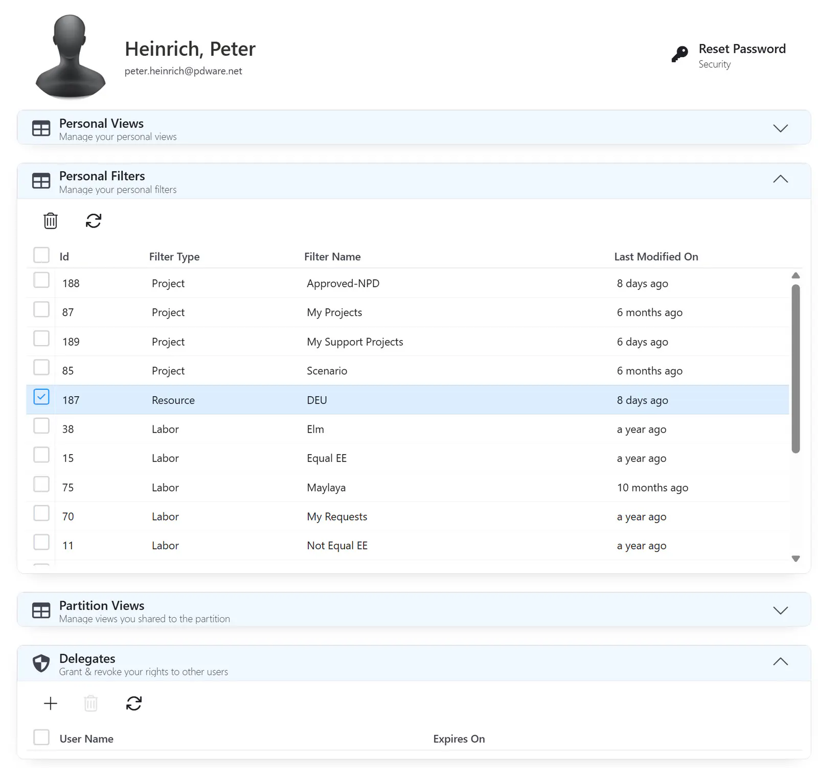Image resolution: width=818 pixels, height=768 pixels.
Task: Open Reset Password link
Action: (x=742, y=49)
